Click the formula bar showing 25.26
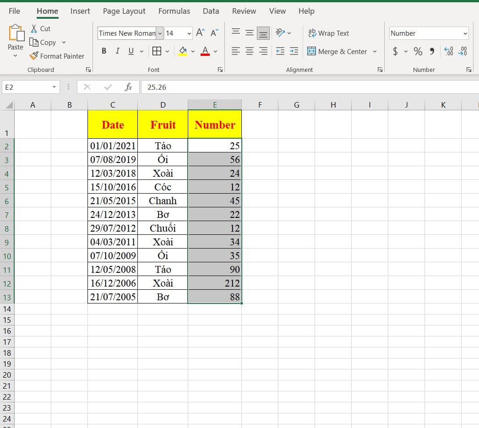479x428 pixels. click(310, 87)
